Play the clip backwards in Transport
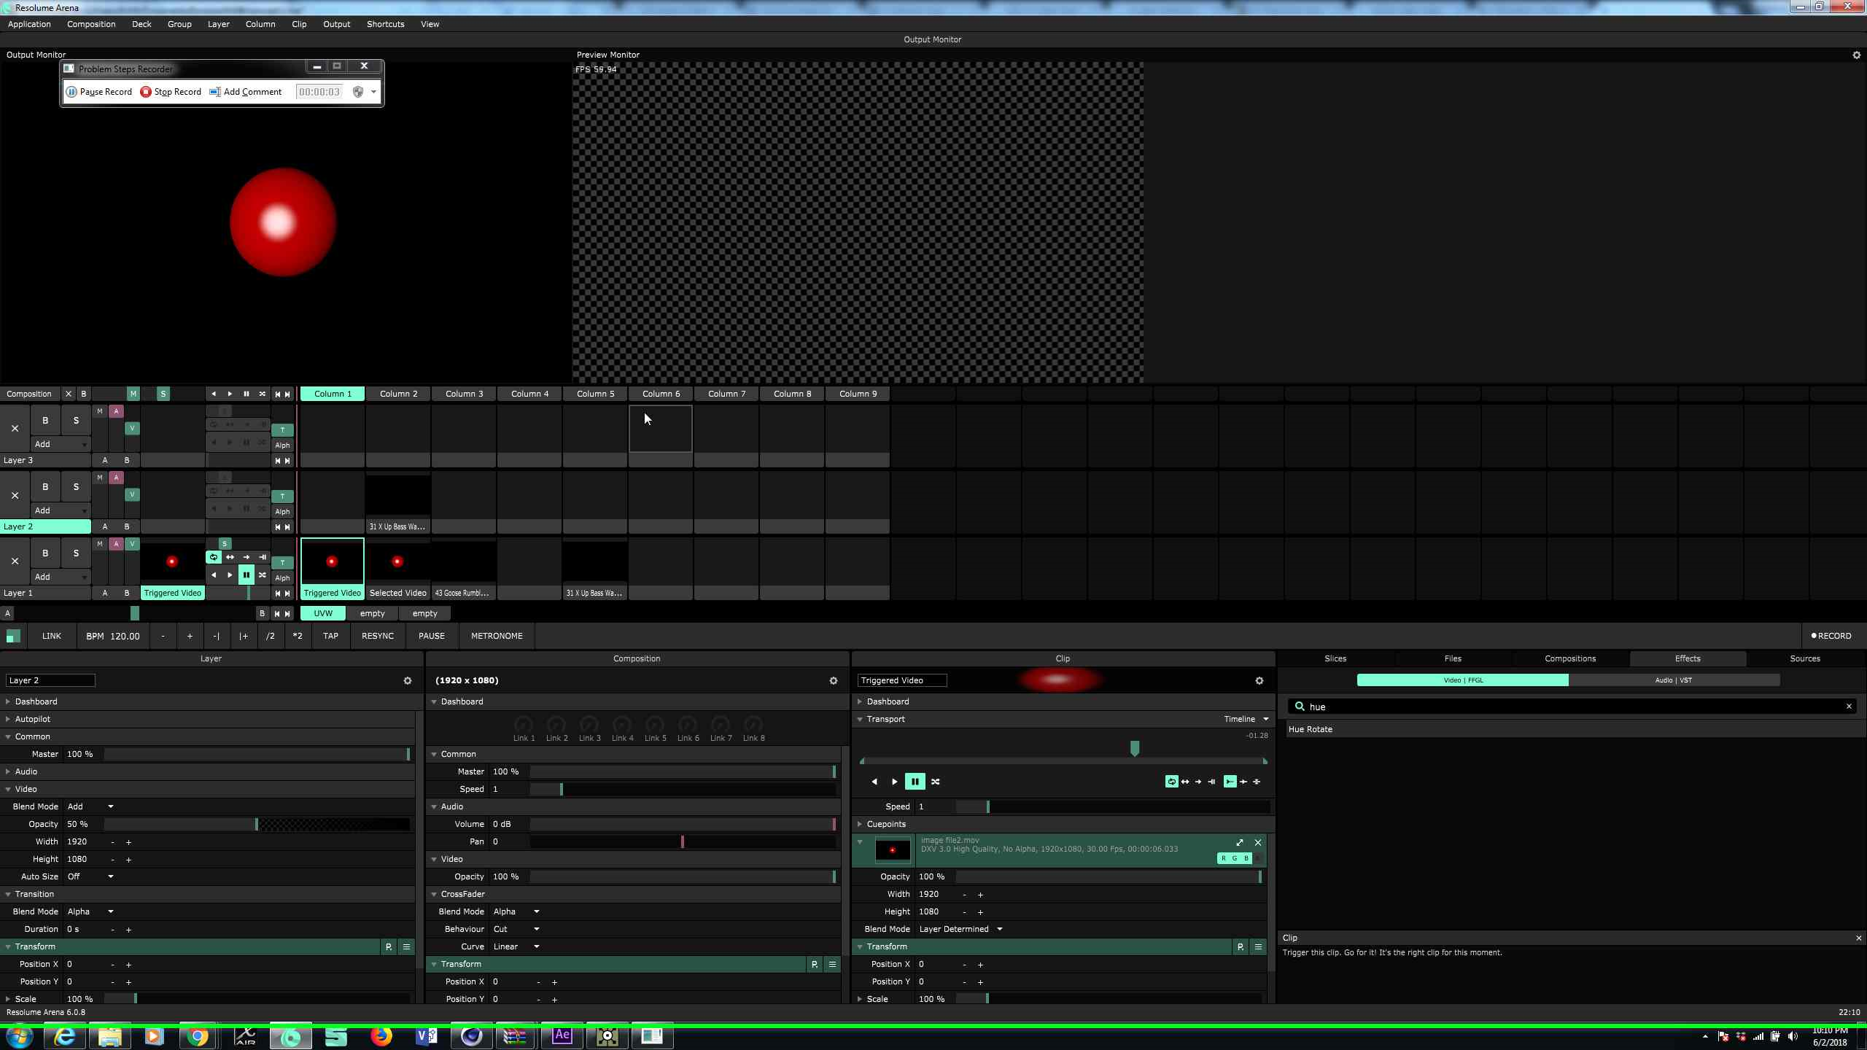 pyautogui.click(x=874, y=782)
